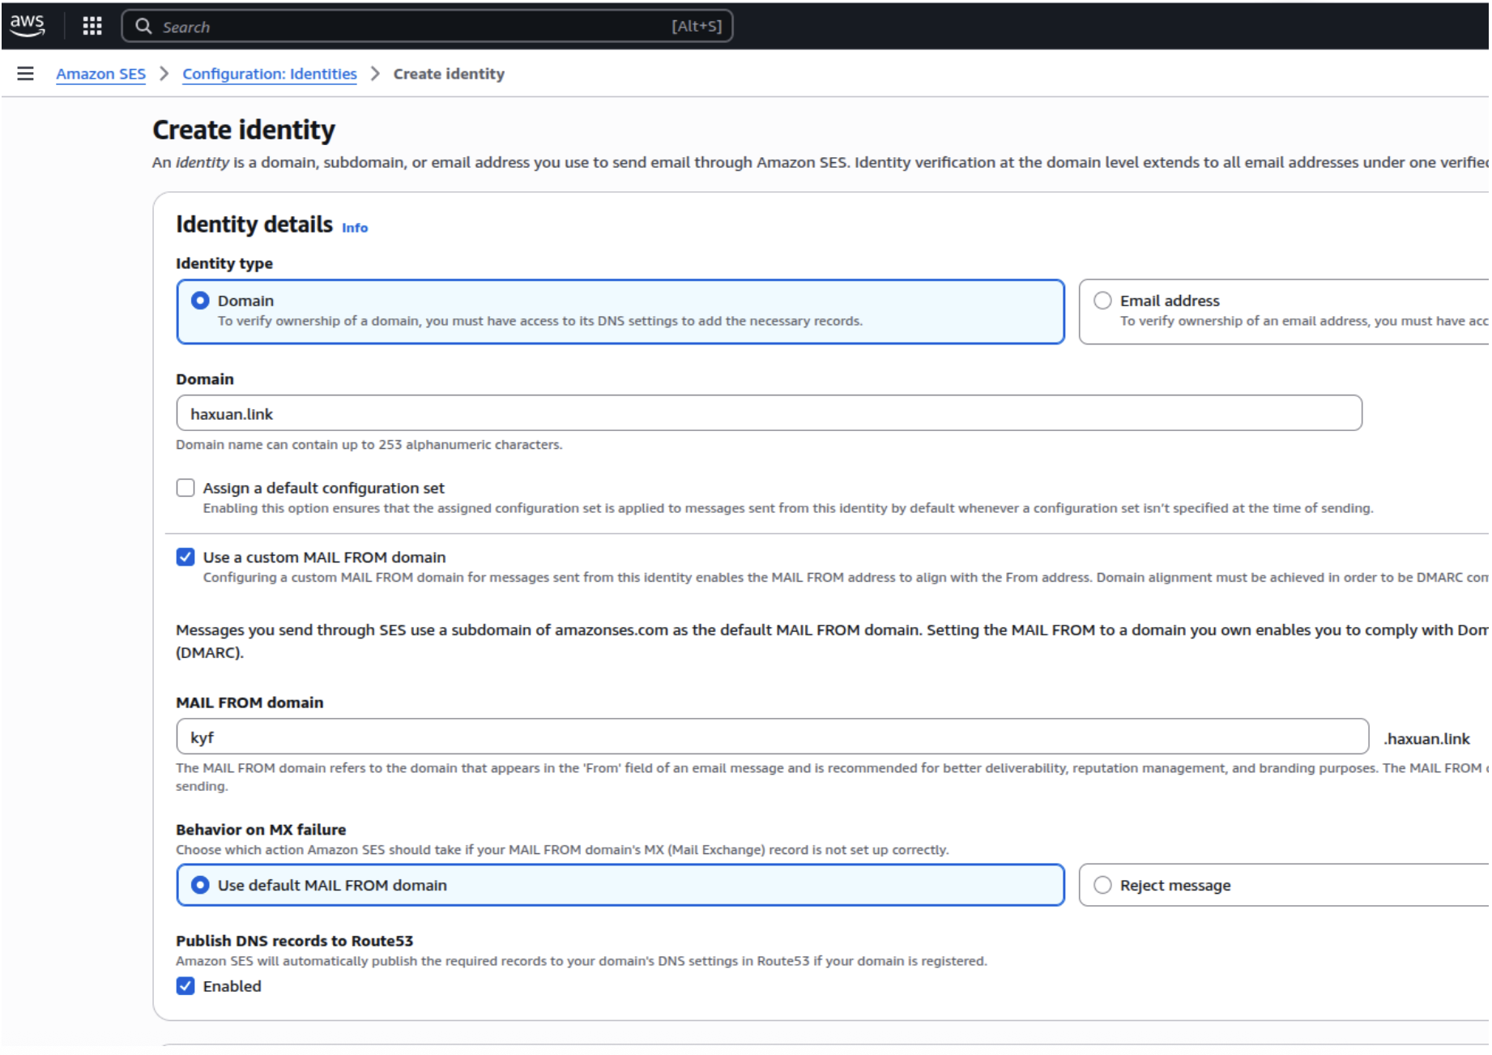Open the Configuration: Identities breadcrumb
1492x1055 pixels.
pyautogui.click(x=270, y=74)
